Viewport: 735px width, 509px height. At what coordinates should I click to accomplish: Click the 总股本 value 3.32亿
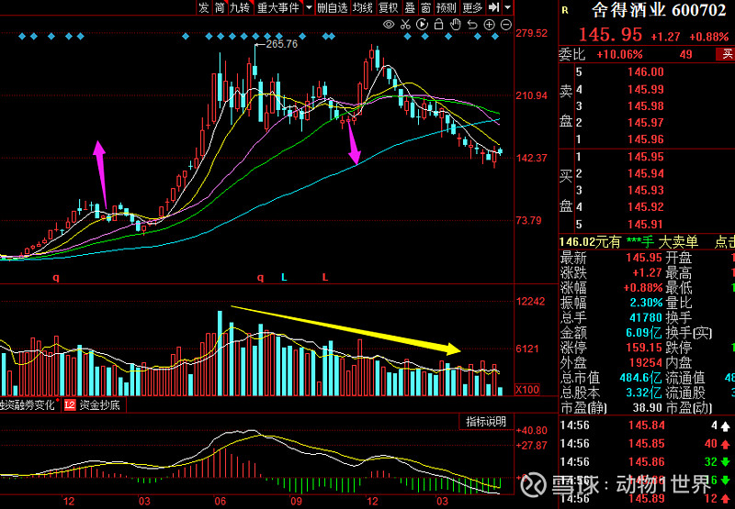click(x=645, y=393)
